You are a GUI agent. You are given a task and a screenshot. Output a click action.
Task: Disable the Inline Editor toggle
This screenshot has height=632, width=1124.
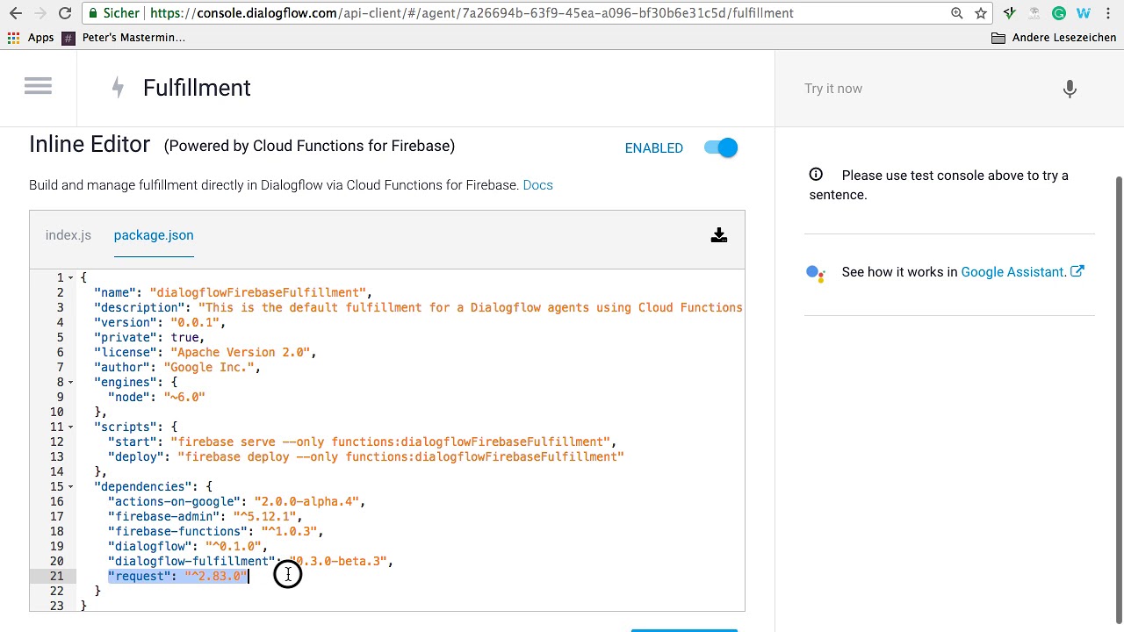(x=721, y=148)
